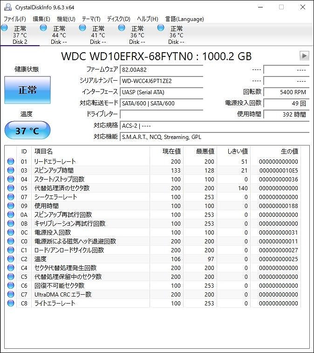Click the serial number field WD-WCC4J6PT1ZE2

pyautogui.click(x=162, y=81)
